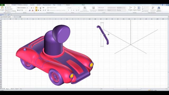Click the cells Формат icon

139,8
